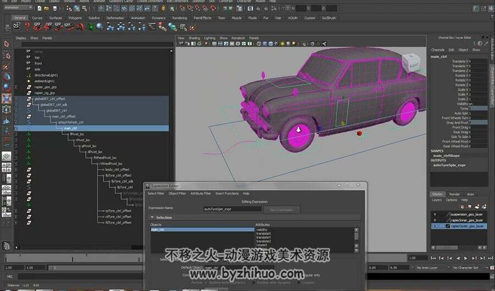Click the Attributes list scrollbar in Expression Editor

356,239
